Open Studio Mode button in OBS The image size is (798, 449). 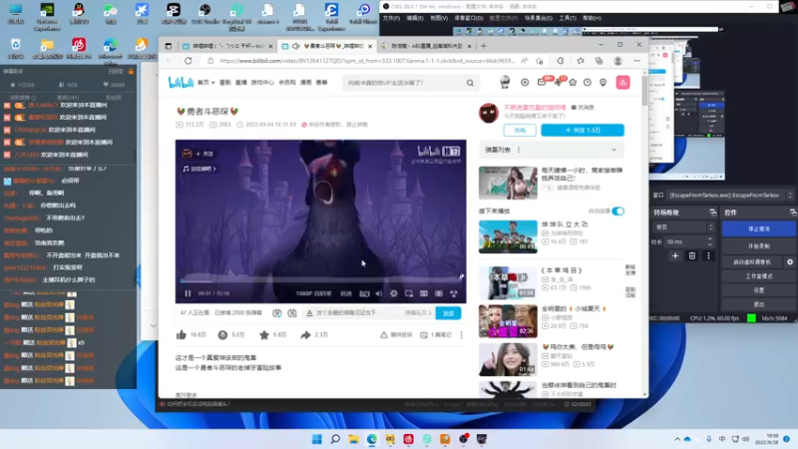point(758,276)
